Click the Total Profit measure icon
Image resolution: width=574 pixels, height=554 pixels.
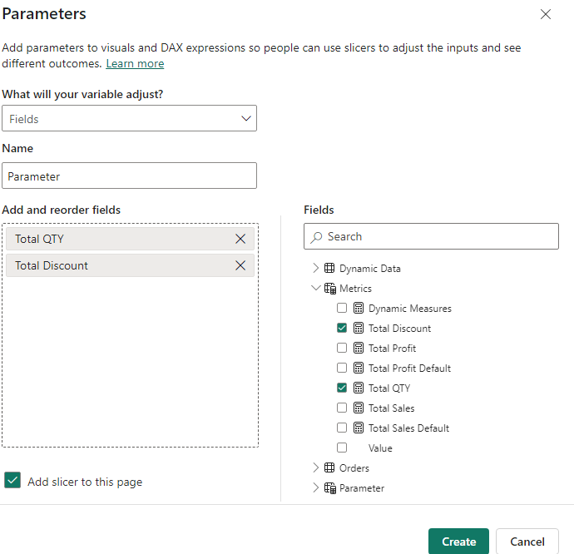[x=359, y=348]
